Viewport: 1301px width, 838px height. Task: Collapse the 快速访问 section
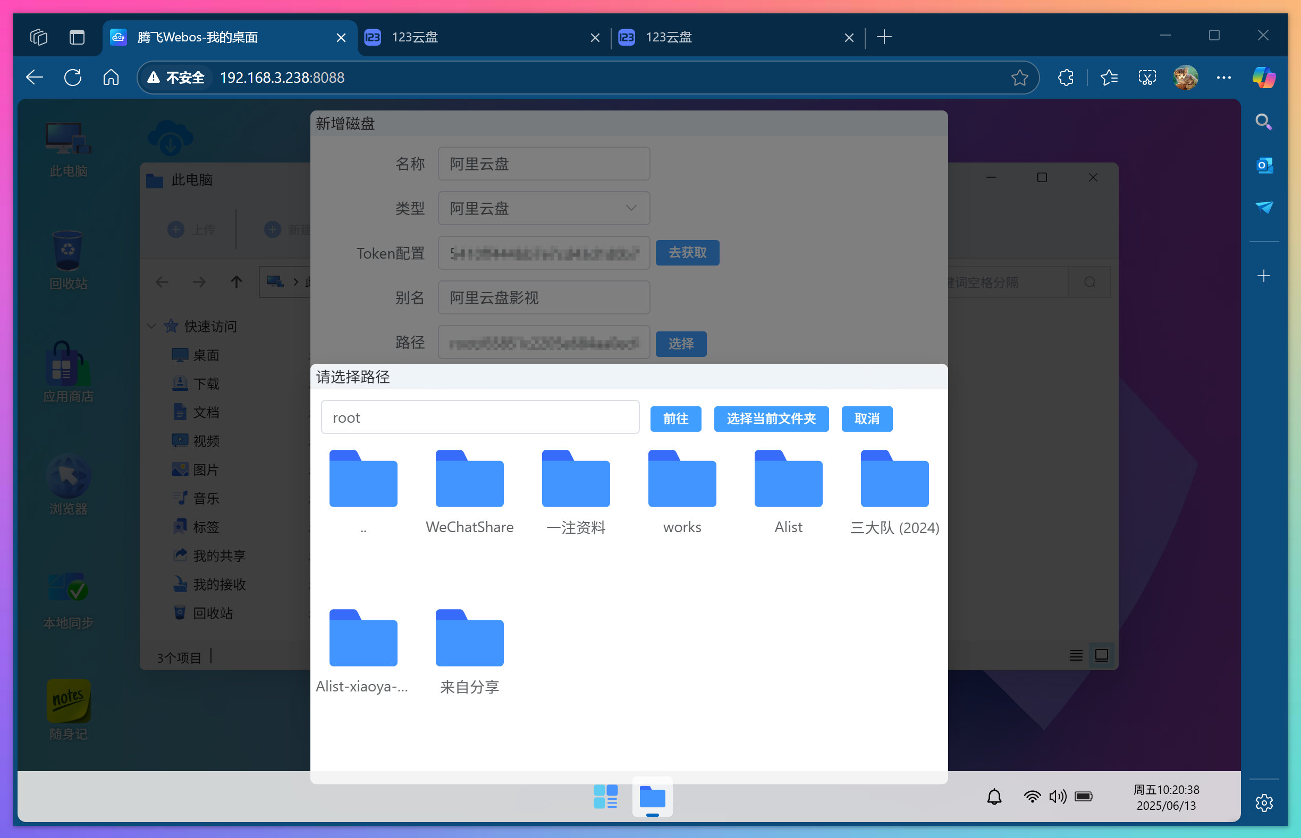coord(151,326)
